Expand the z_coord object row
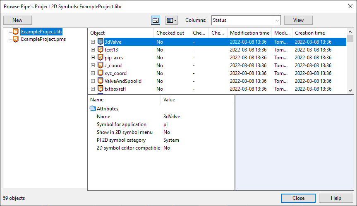This screenshot has width=357, height=206. point(93,66)
